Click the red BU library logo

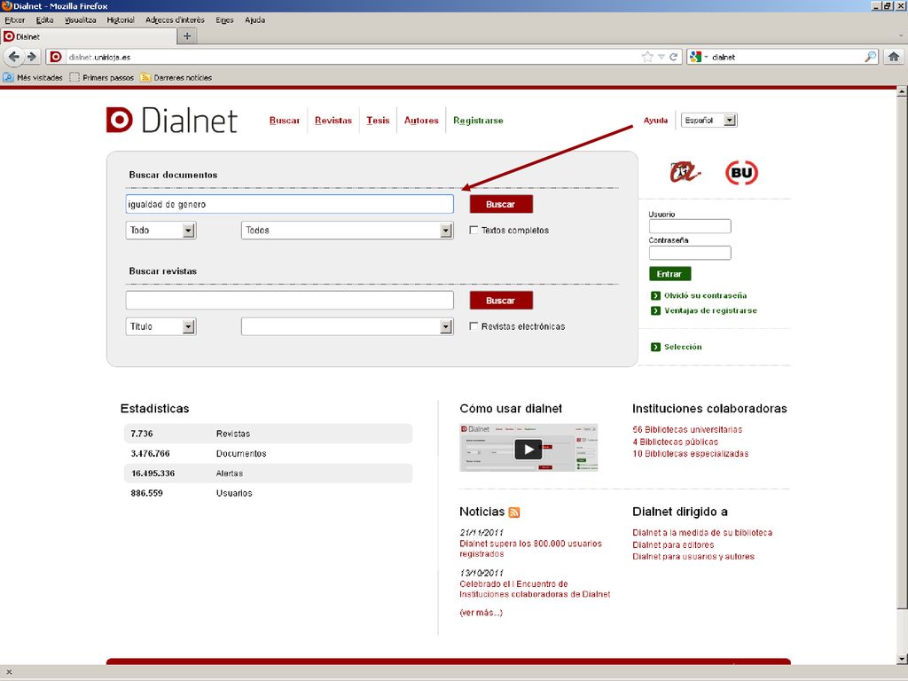click(741, 173)
